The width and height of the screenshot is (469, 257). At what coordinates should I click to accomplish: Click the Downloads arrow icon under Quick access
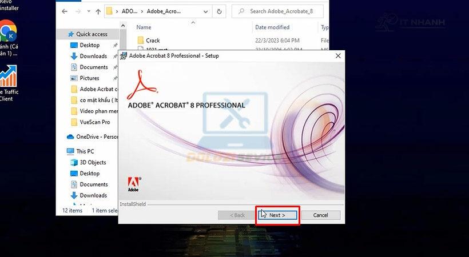tap(74, 56)
